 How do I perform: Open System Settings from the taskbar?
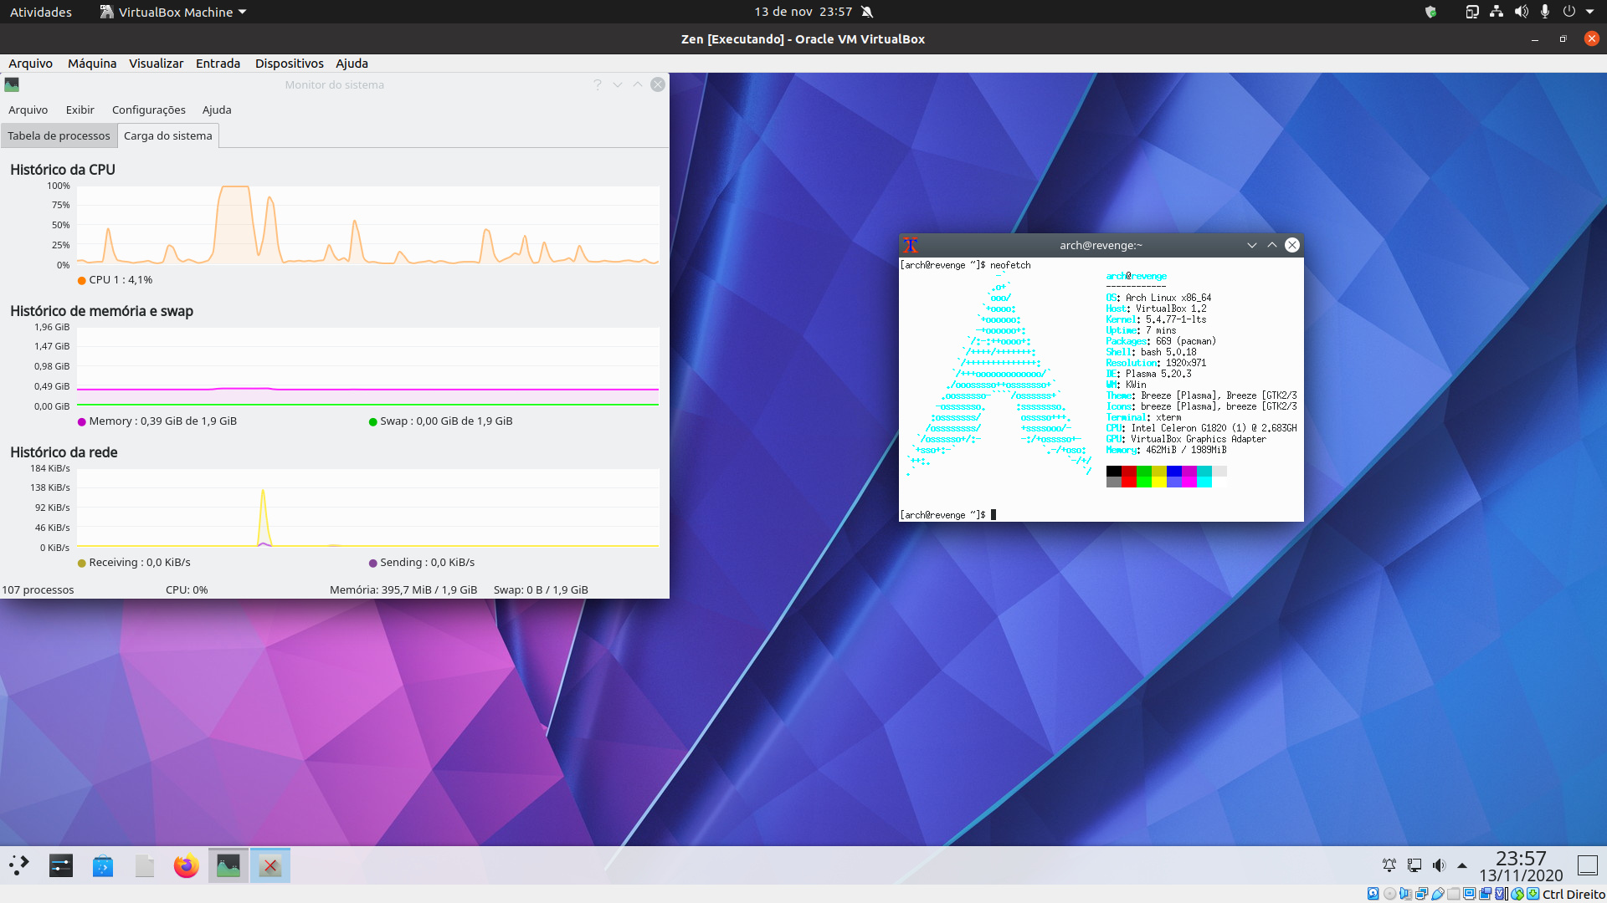coord(61,865)
